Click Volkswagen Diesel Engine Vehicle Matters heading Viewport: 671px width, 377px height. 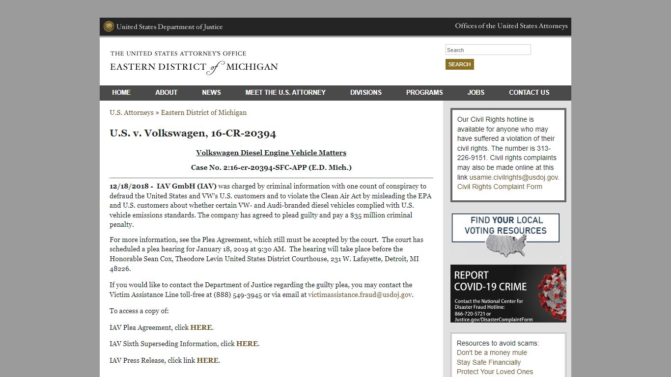[x=271, y=153]
